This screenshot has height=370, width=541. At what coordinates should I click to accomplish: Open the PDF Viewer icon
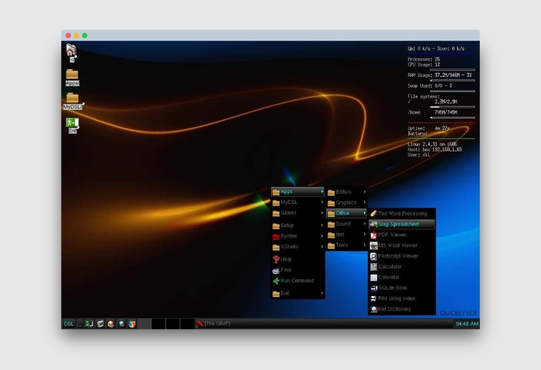tap(373, 235)
